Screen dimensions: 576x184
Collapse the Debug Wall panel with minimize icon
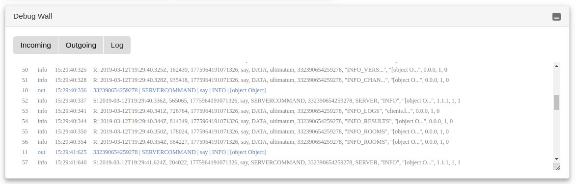[x=556, y=17]
